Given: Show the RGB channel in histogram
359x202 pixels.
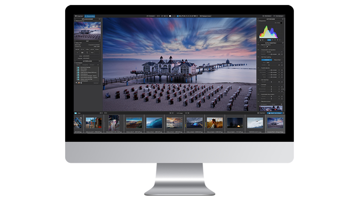Looking at the screenshot, I should (269, 40).
